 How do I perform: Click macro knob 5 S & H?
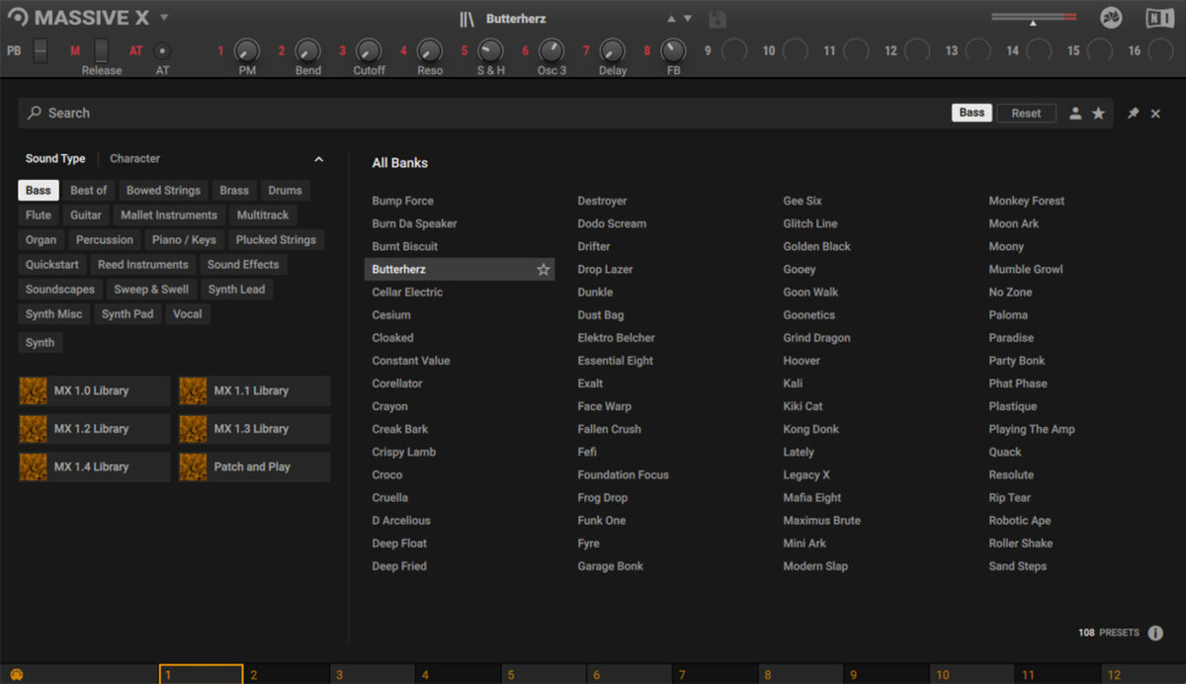click(x=490, y=51)
